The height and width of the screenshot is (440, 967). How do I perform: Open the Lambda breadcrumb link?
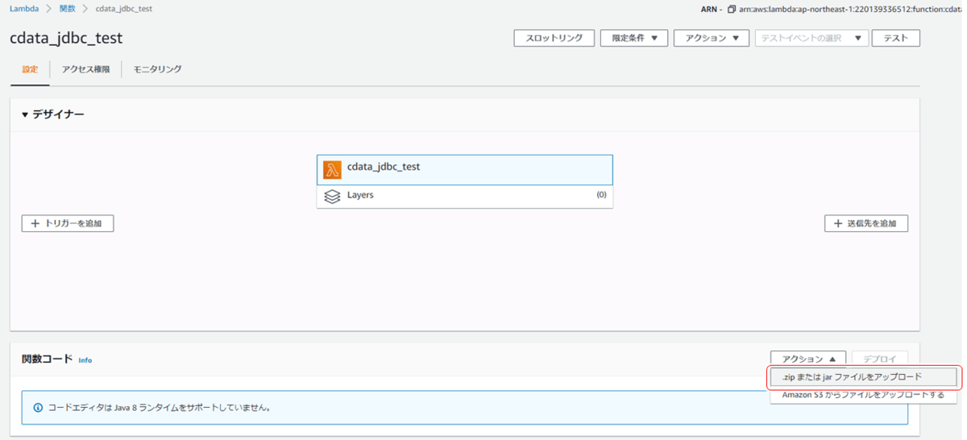24,9
